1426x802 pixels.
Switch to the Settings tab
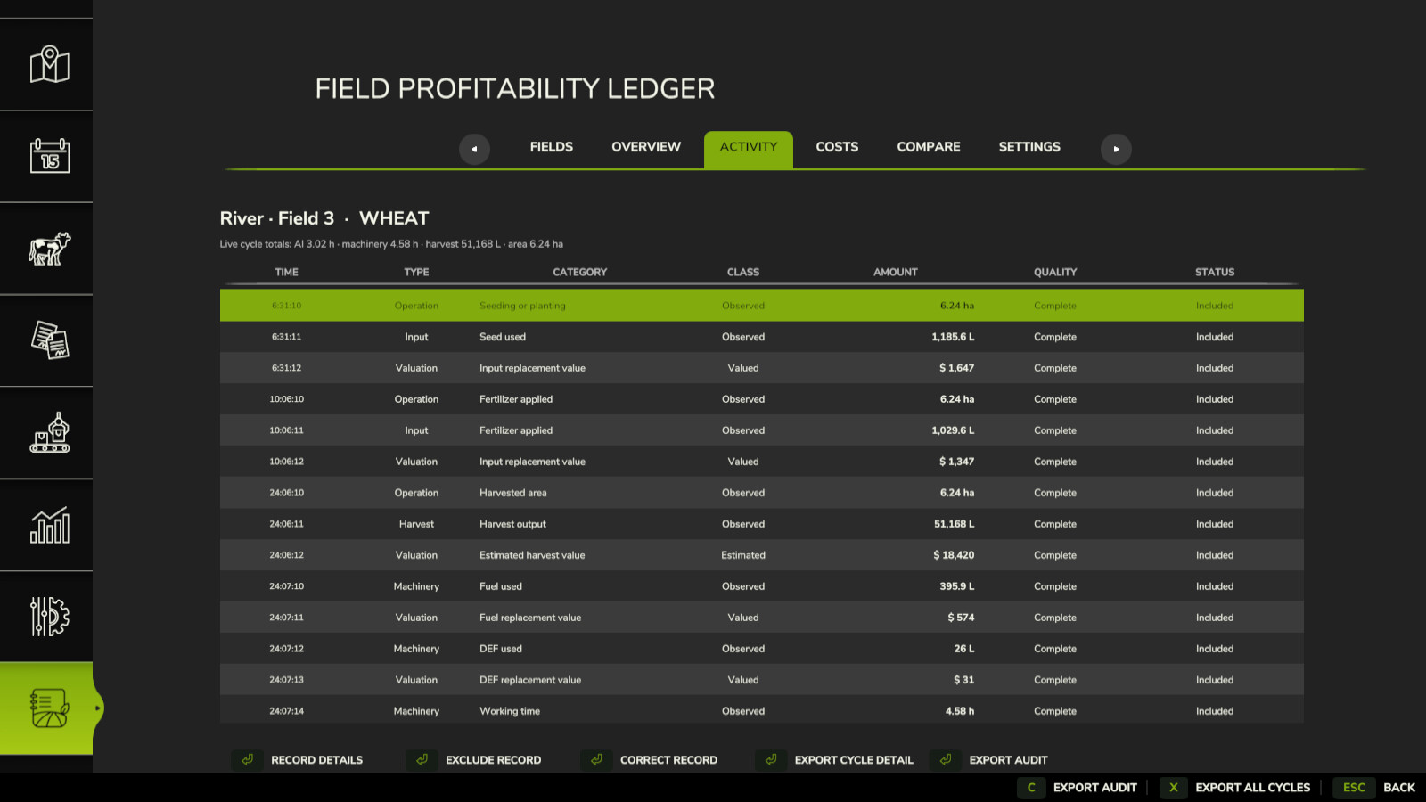1029,147
